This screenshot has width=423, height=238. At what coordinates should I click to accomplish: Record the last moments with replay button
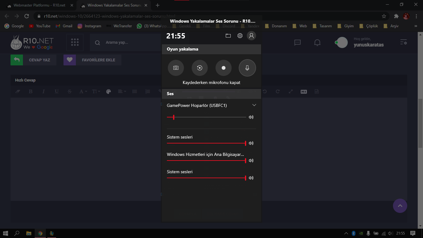tap(200, 68)
